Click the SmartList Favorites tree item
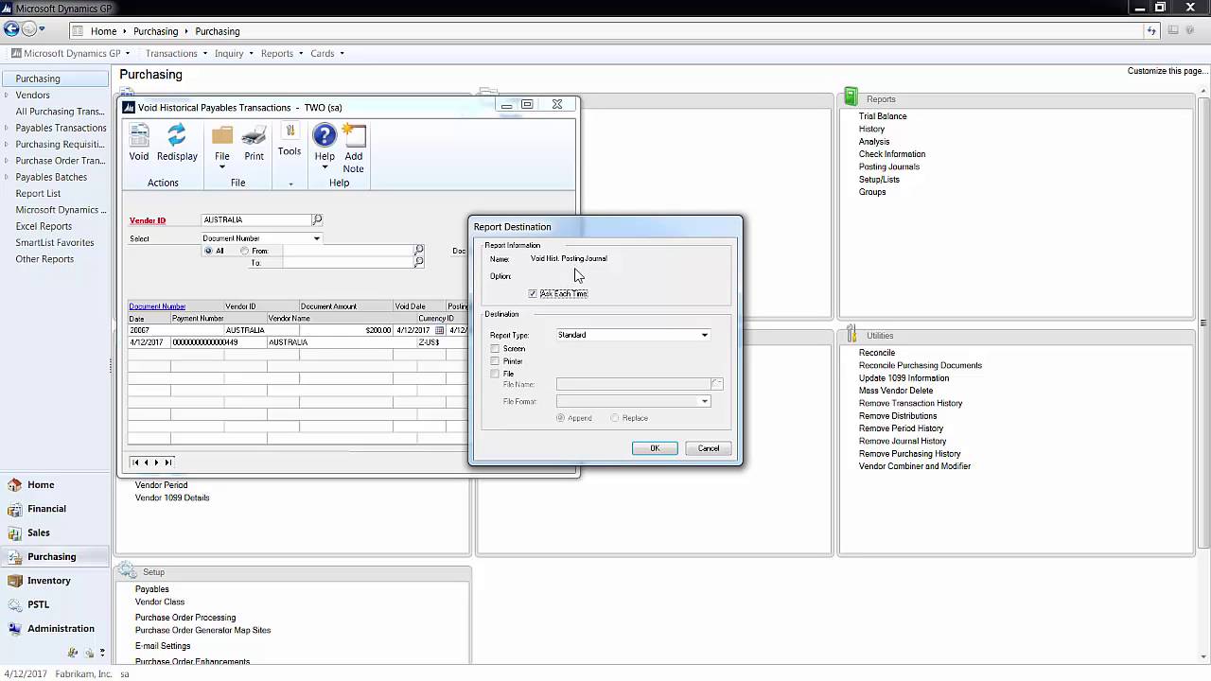 pyautogui.click(x=55, y=242)
